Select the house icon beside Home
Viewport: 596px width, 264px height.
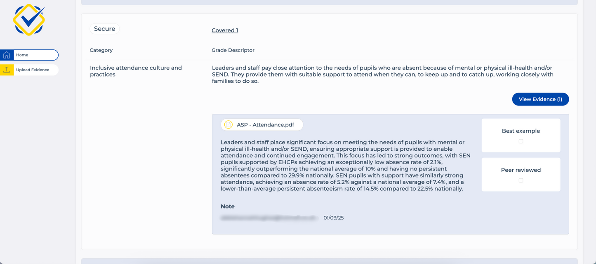[6, 54]
